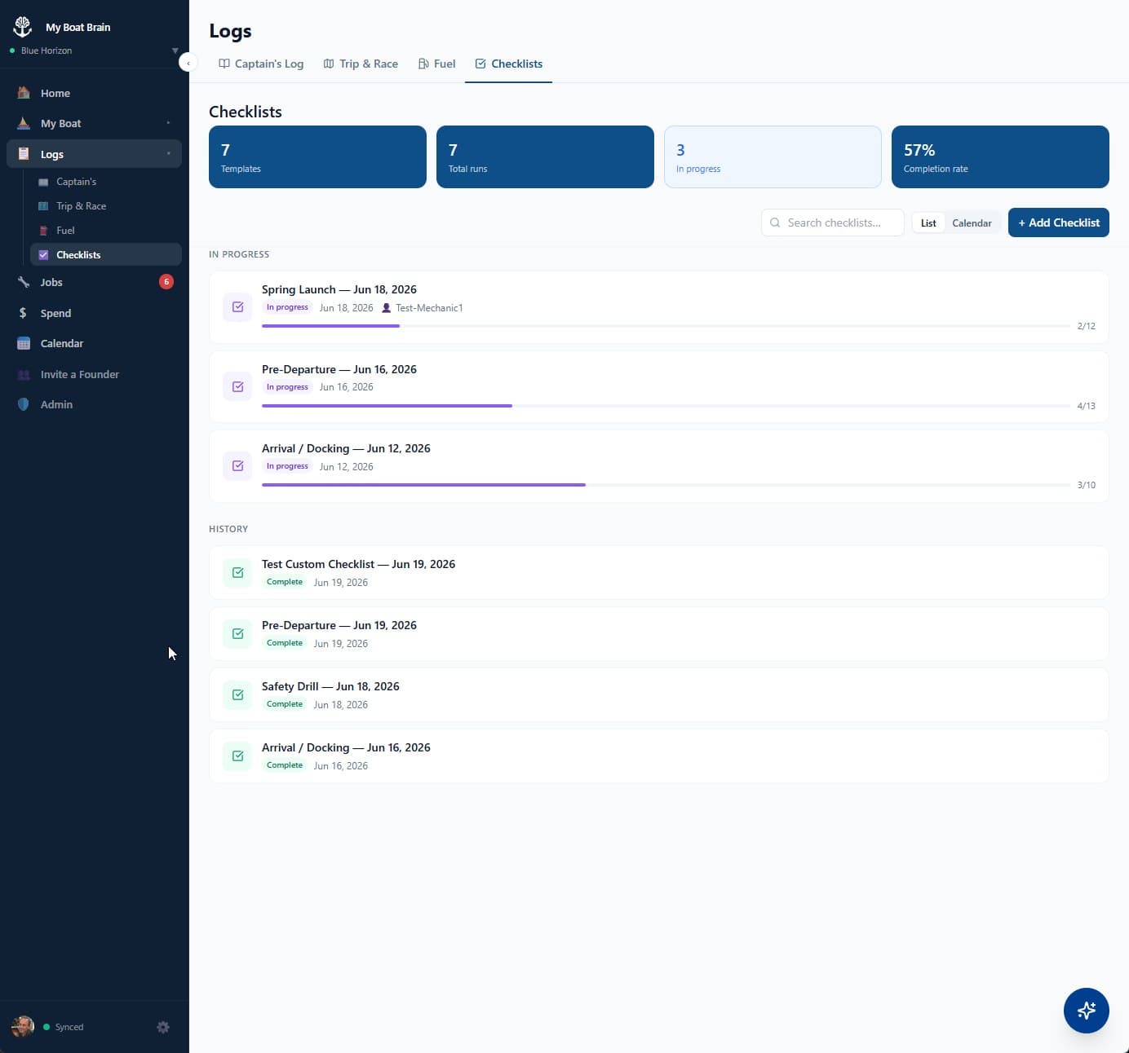Click the Captain's log sidebar icon

coord(43,182)
